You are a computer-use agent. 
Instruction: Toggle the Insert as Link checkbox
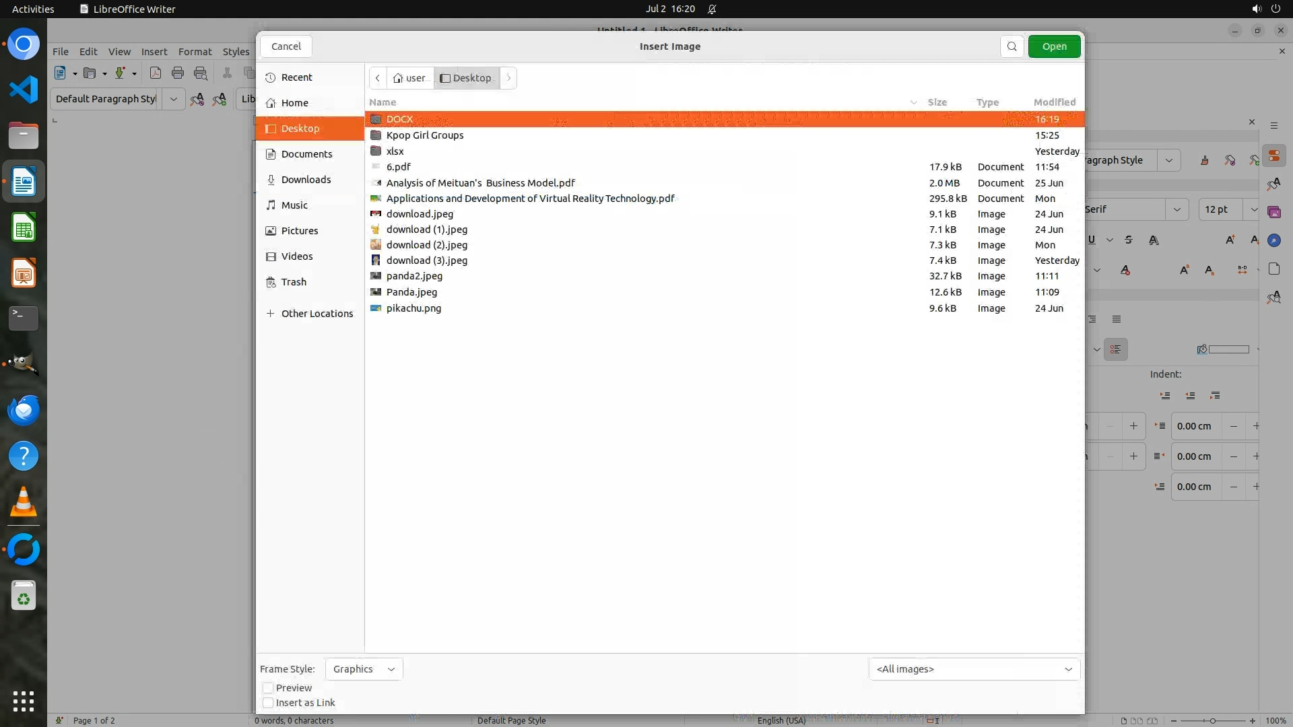click(x=268, y=703)
